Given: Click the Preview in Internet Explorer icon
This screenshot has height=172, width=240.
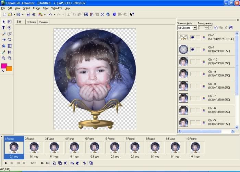Looking at the screenshot, I should (114, 14).
